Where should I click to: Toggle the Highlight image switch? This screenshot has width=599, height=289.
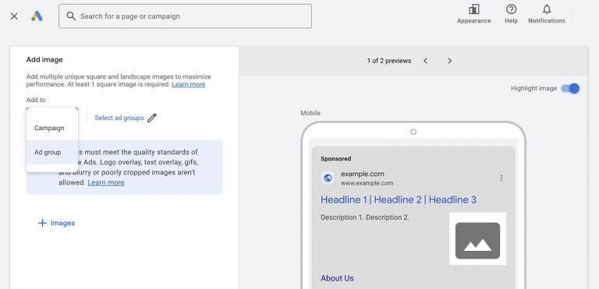coord(570,89)
